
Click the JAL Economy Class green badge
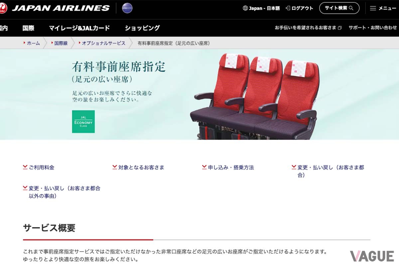(83, 122)
